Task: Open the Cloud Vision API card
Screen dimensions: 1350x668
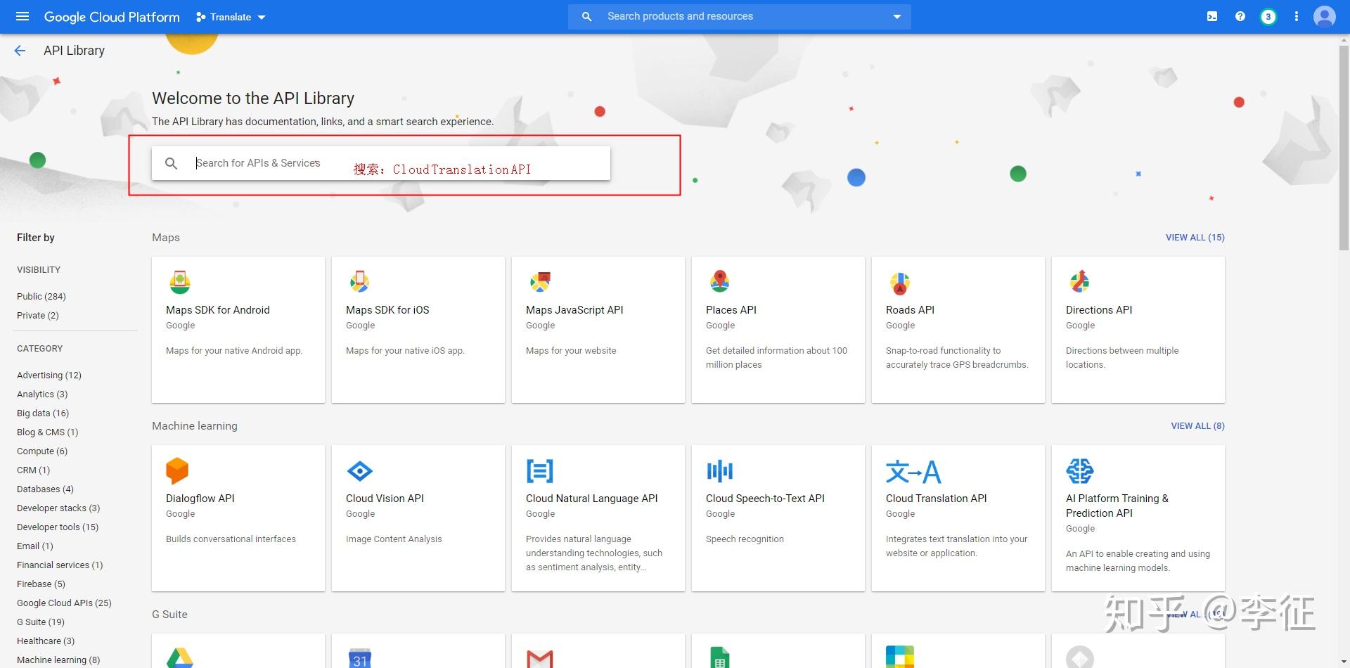Action: click(x=418, y=518)
